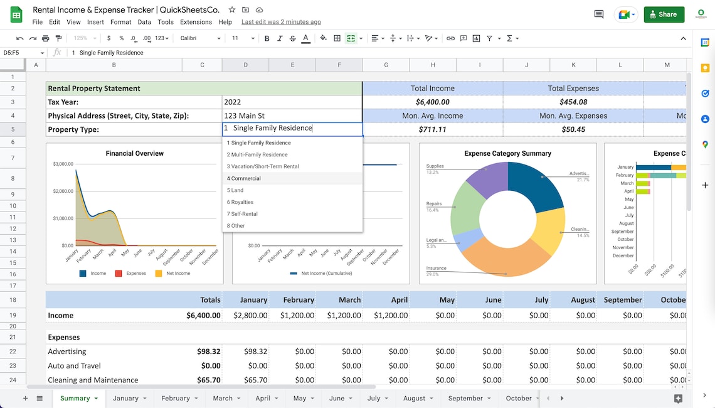
Task: Create a filter with the filter icon
Action: tap(489, 38)
